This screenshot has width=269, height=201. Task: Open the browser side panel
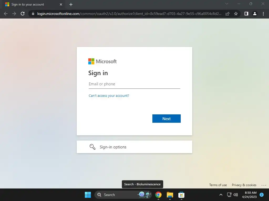pos(246,14)
